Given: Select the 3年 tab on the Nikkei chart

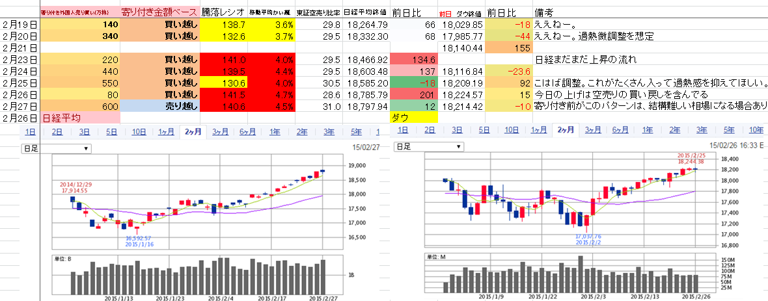Looking at the screenshot, I should coord(329,131).
